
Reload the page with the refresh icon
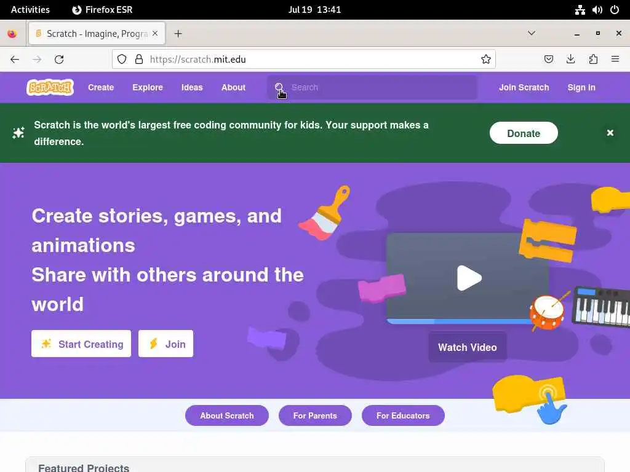click(x=59, y=60)
